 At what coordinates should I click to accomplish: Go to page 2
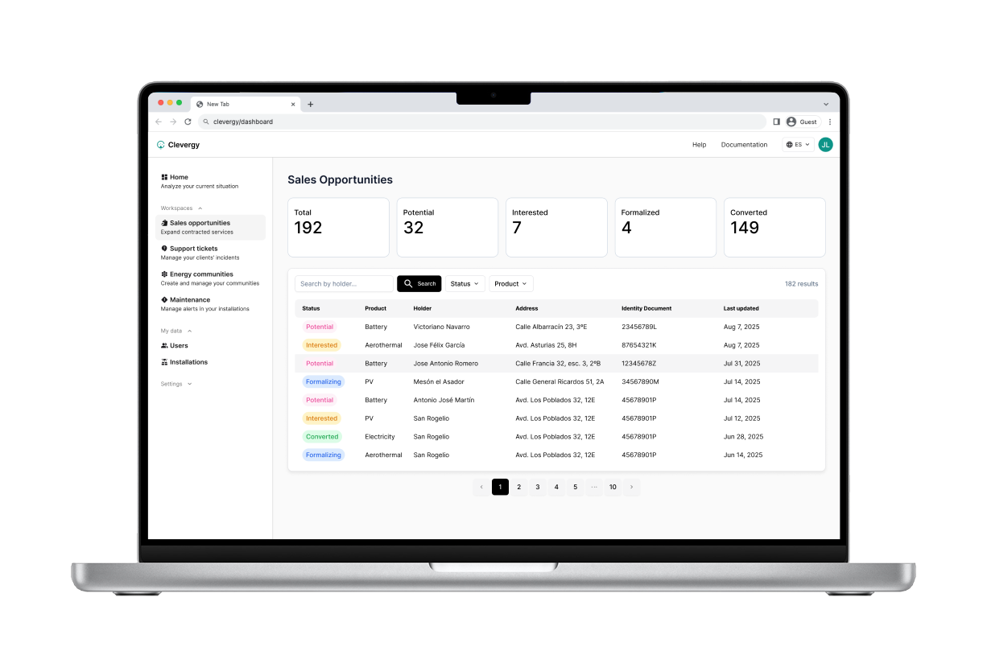(x=519, y=487)
